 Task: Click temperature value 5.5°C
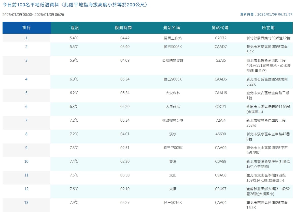(74, 47)
